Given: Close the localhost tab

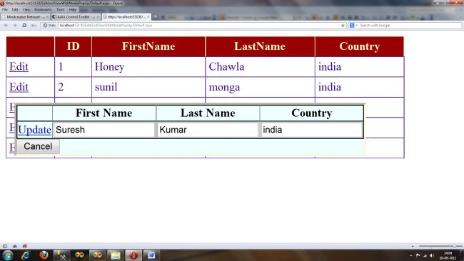Looking at the screenshot, I should click(148, 17).
